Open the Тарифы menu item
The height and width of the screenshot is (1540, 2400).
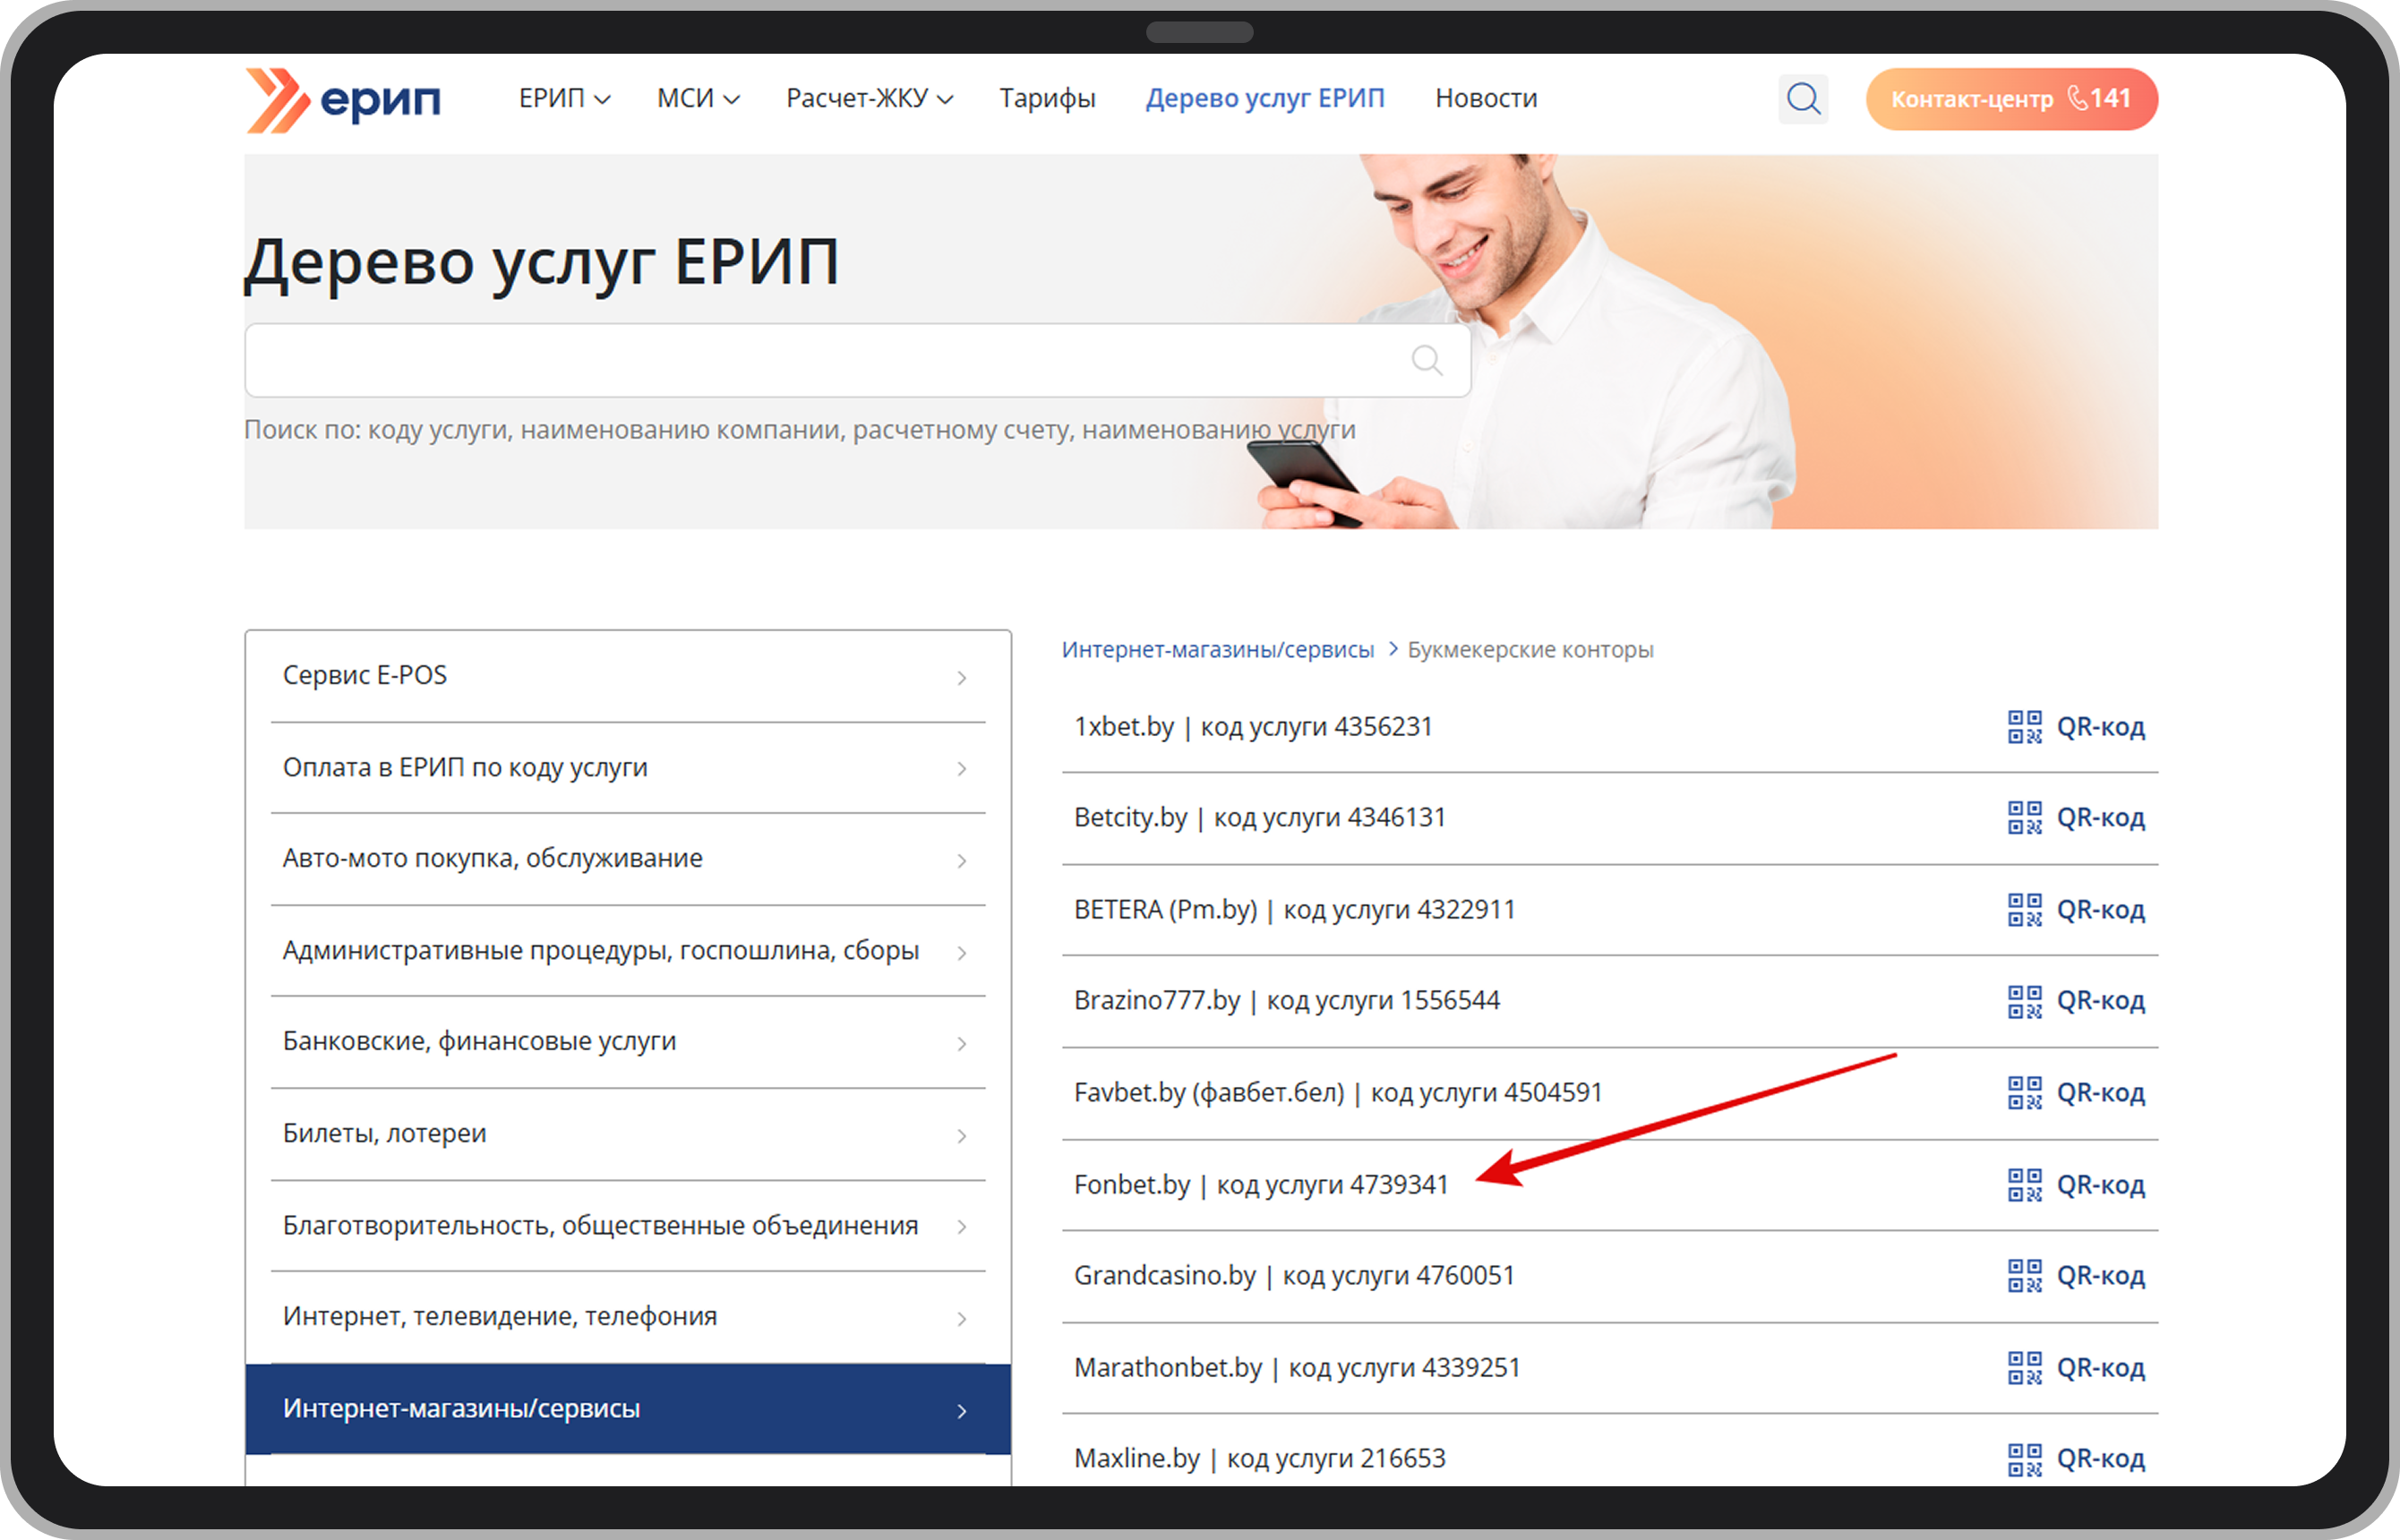pos(1047,99)
